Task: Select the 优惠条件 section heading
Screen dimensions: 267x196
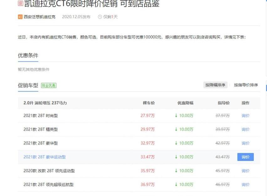Action: point(28,55)
